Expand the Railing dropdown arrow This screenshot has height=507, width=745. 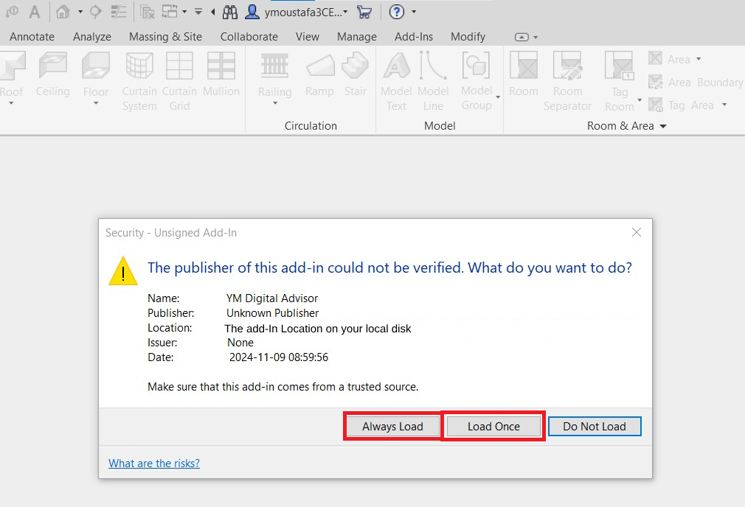pyautogui.click(x=275, y=103)
